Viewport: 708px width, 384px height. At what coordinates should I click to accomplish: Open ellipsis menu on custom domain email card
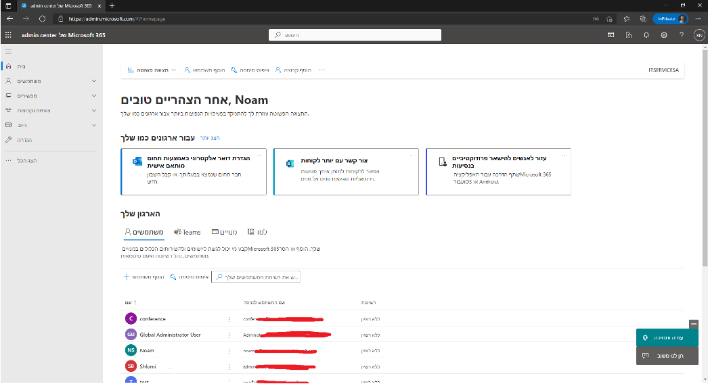point(260,155)
